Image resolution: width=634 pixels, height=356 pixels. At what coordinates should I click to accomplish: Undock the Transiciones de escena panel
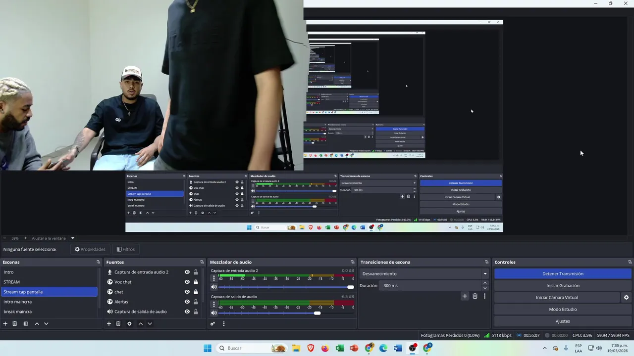tap(486, 262)
